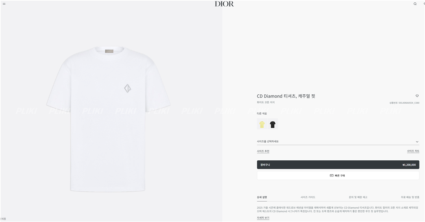Click the DIOR logo

224,4
